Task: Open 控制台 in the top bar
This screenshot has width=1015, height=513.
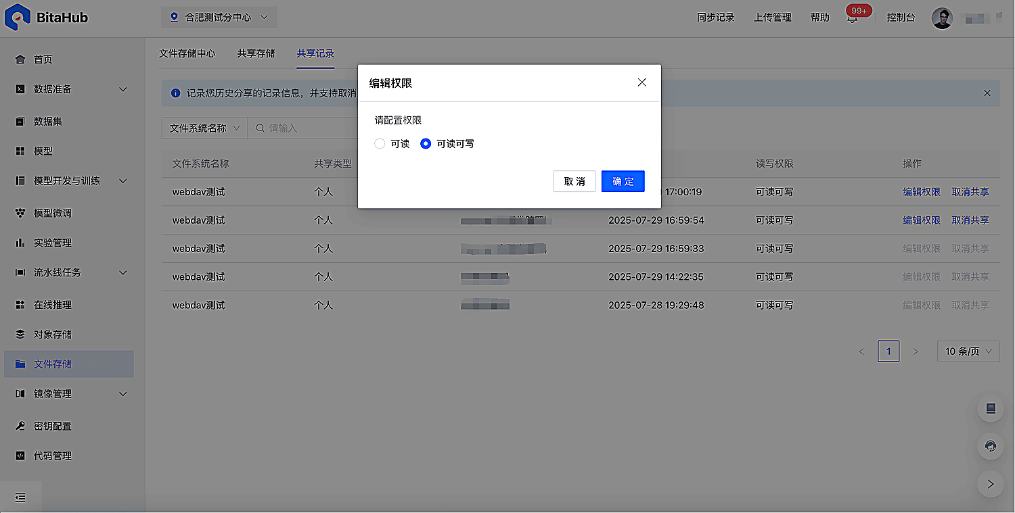Action: coord(901,18)
